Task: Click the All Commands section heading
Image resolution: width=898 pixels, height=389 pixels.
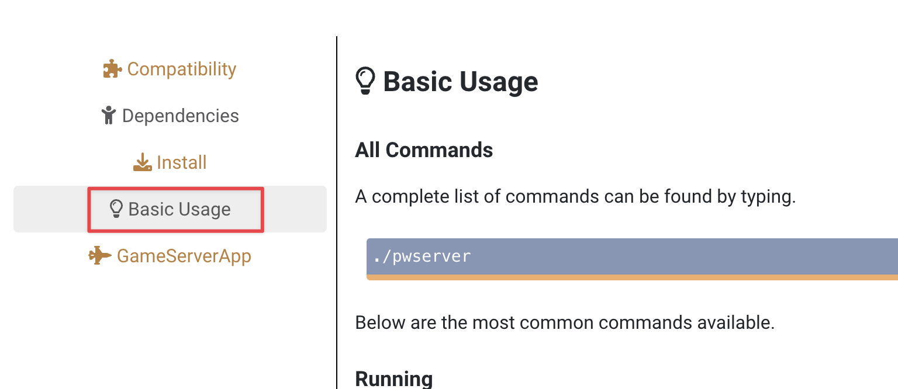Action: pos(424,150)
